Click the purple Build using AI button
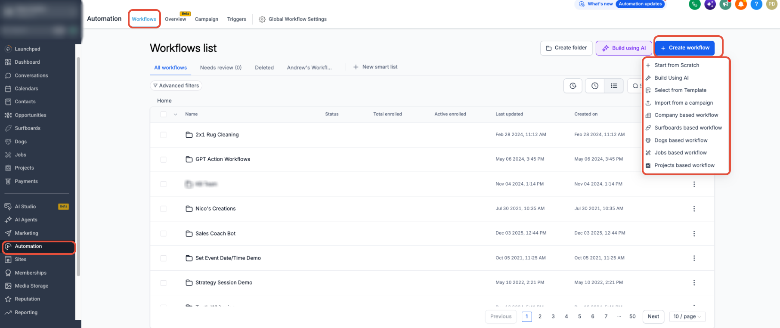 [624, 48]
